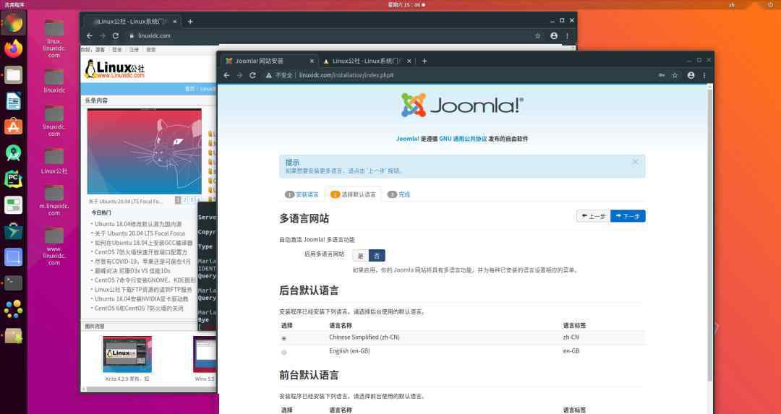Click the Ubuntu Focal Fossa cat banner image
This screenshot has height=414, width=781.
[x=145, y=151]
